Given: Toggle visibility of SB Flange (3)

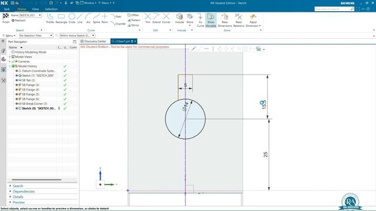Looking at the screenshot, I should coord(17,85).
